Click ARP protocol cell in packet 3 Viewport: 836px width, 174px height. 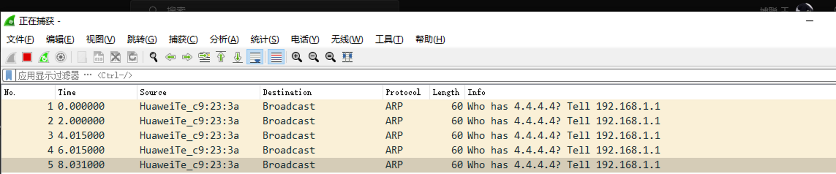(x=394, y=136)
